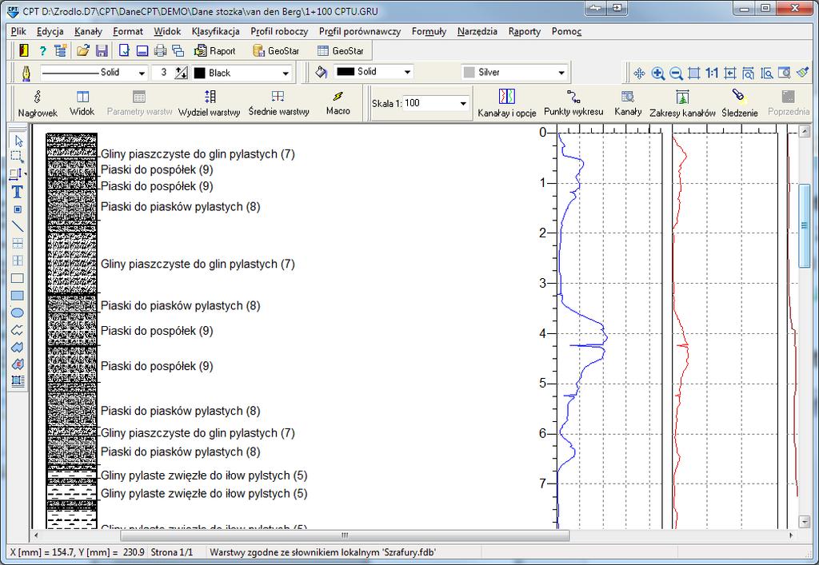This screenshot has width=819, height=565.
Task: Open the Edycja menu
Action: pyautogui.click(x=50, y=31)
